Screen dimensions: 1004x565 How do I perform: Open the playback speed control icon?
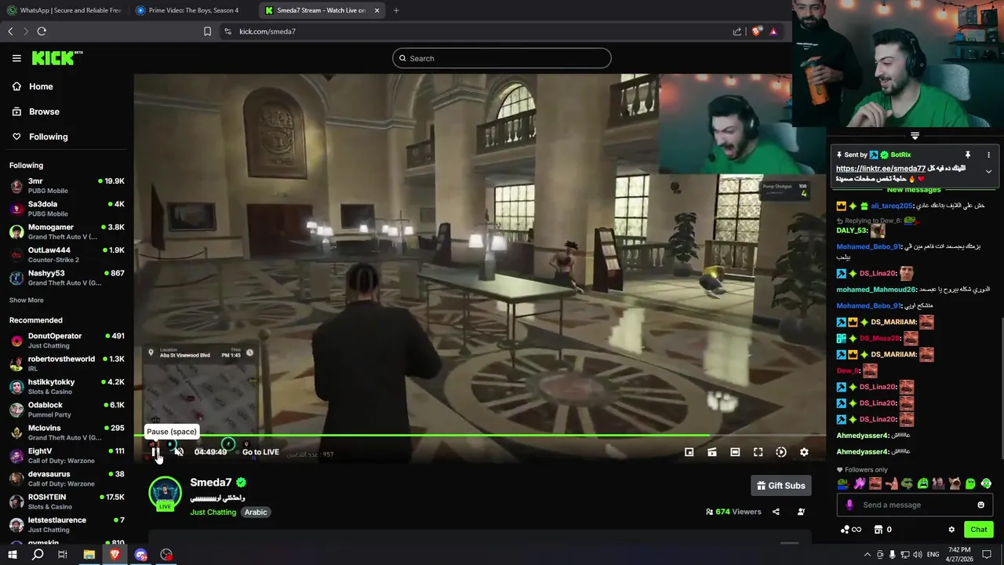coord(781,452)
